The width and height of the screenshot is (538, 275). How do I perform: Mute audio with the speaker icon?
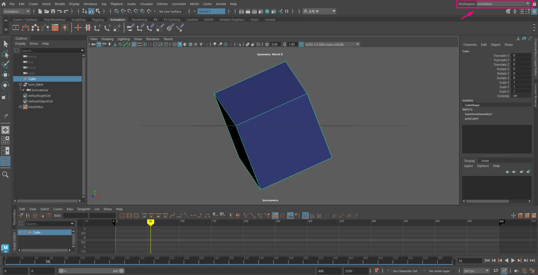click(516, 270)
